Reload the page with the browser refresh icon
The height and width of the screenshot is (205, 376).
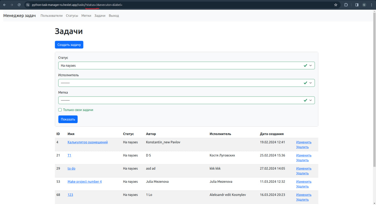coord(19,5)
